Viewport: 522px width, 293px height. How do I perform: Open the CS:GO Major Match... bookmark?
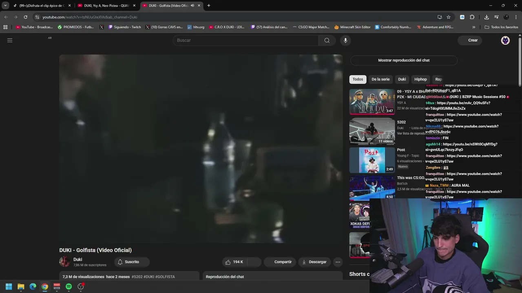(311, 27)
